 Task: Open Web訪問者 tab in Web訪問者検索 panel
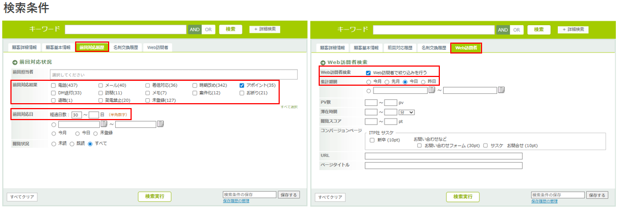pyautogui.click(x=466, y=48)
